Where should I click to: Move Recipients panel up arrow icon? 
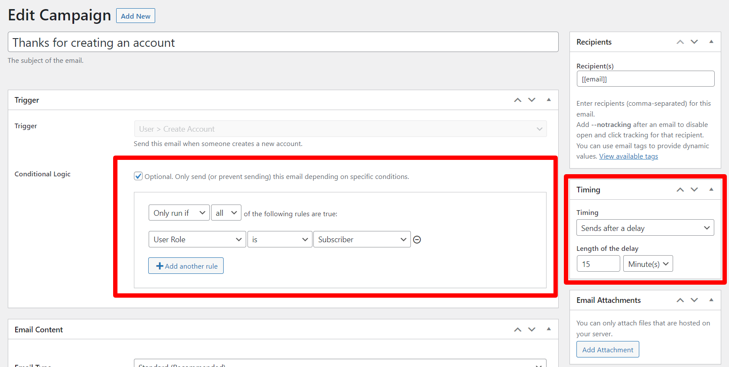tap(680, 42)
